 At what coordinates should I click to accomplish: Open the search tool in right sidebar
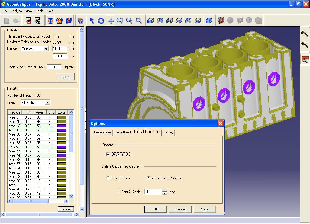[x=305, y=60]
